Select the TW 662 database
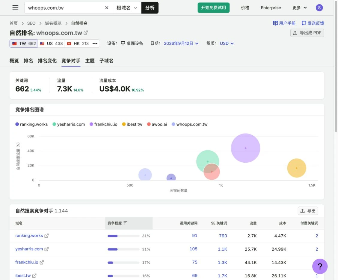Viewport: 338px width, 280px height. 23,44
